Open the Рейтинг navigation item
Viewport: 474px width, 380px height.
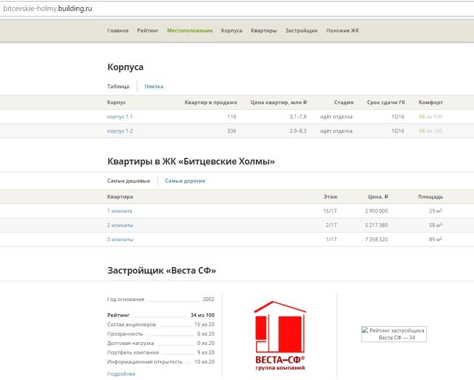pos(148,31)
